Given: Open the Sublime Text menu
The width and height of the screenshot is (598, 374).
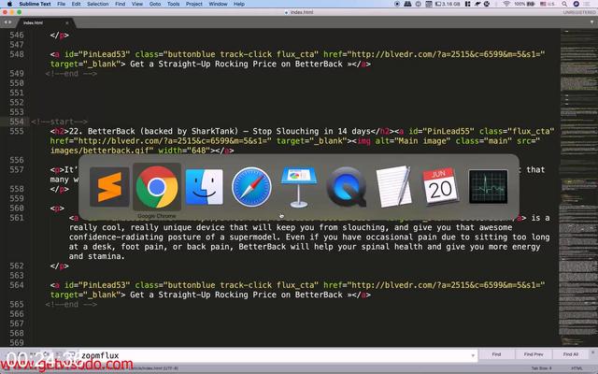Looking at the screenshot, I should pos(36,4).
